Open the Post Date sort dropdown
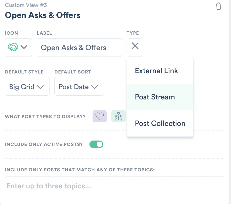The image size is (231, 204). pos(79,86)
